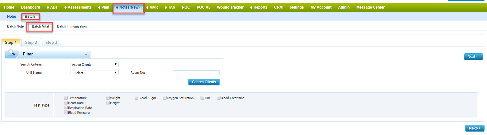Tick the Blood Pressure checkbox
Screen dimensions: 487x135
tap(66, 113)
